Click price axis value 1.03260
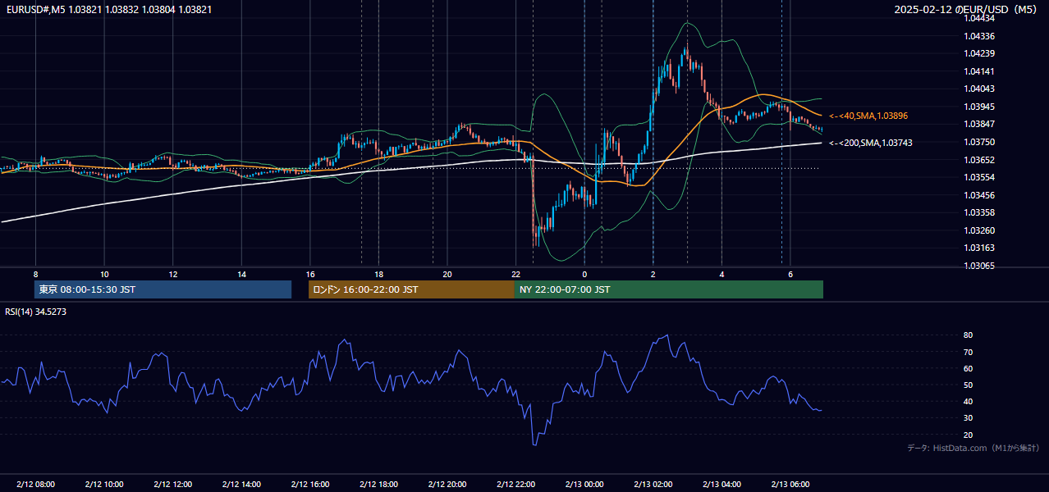Viewport: 1049px width, 492px height. pyautogui.click(x=979, y=230)
